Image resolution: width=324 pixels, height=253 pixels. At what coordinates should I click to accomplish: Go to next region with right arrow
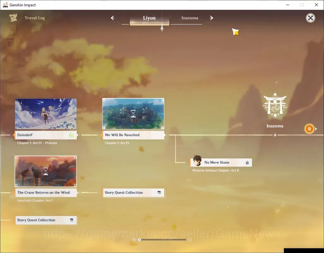(211, 18)
